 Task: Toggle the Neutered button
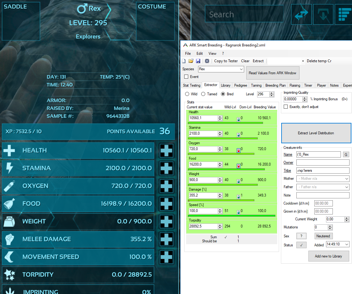323,236
